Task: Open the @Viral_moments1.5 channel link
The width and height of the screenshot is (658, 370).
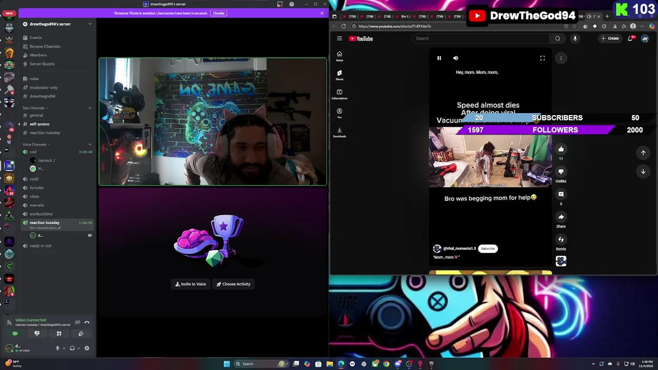Action: point(460,249)
